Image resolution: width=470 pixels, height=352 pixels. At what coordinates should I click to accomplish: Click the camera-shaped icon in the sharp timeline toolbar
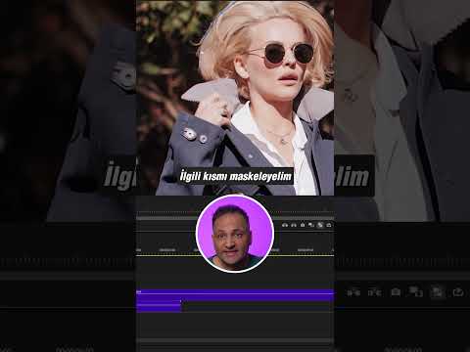303,225
